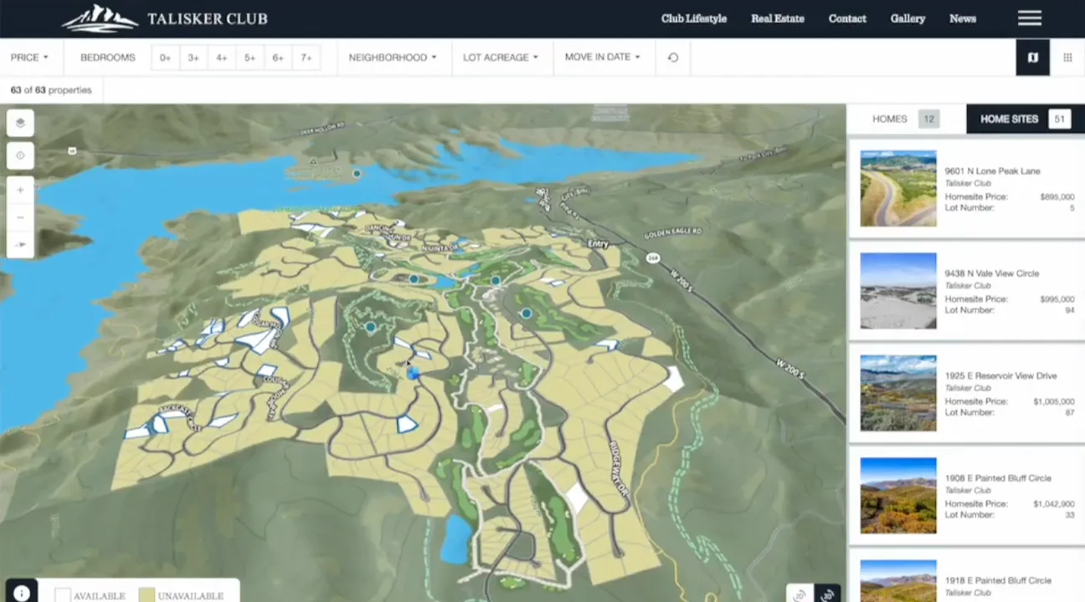1085x602 pixels.
Task: Filter bedrooms by 3+
Action: tap(193, 58)
